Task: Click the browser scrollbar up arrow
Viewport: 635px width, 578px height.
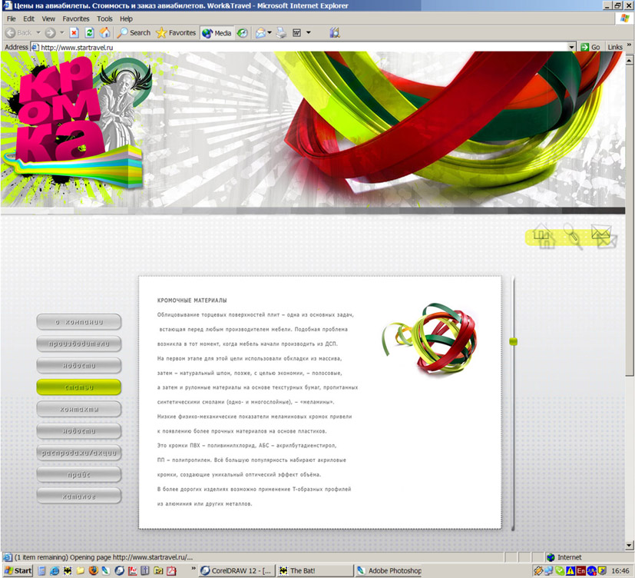Action: (629, 61)
